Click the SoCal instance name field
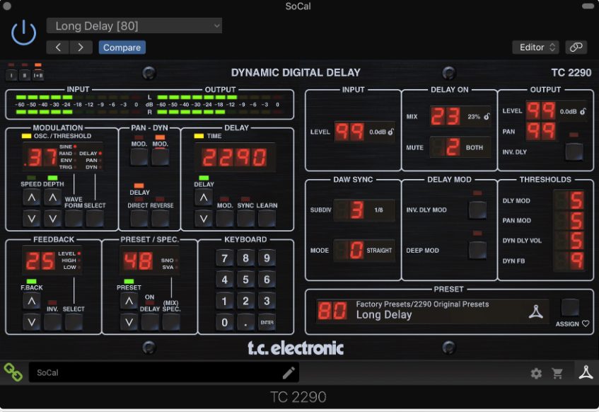599x412 pixels. [x=164, y=372]
